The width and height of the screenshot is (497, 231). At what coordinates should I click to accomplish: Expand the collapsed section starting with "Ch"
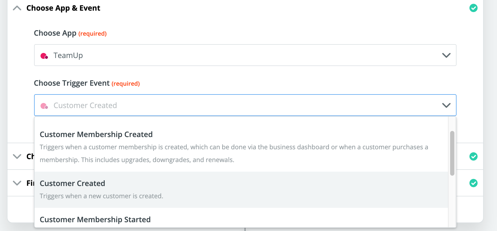pos(17,156)
